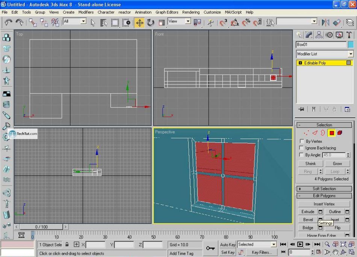Select the Unlink Selection tool

pyautogui.click(x=44, y=23)
